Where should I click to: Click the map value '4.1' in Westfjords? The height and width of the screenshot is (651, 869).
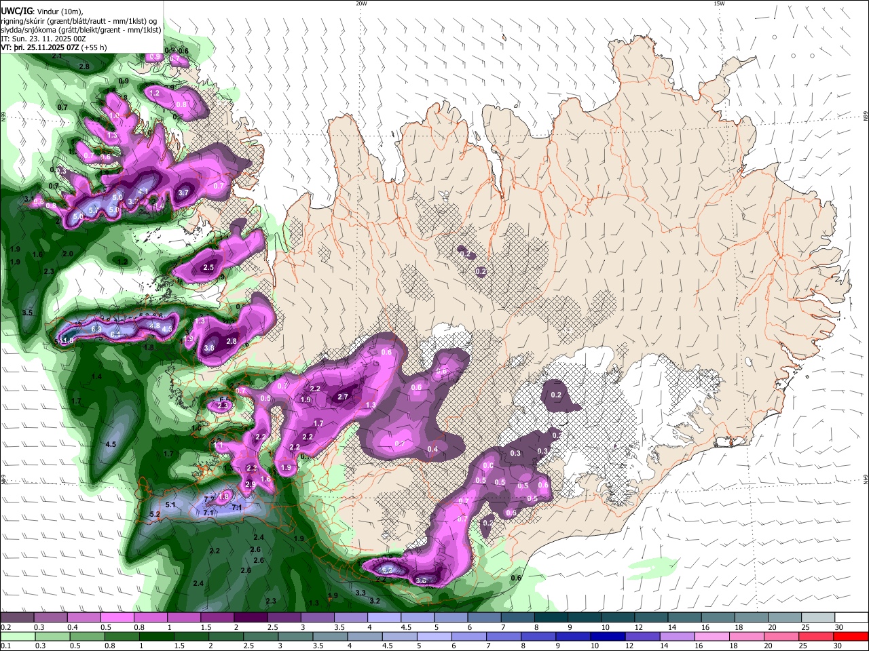143,192
